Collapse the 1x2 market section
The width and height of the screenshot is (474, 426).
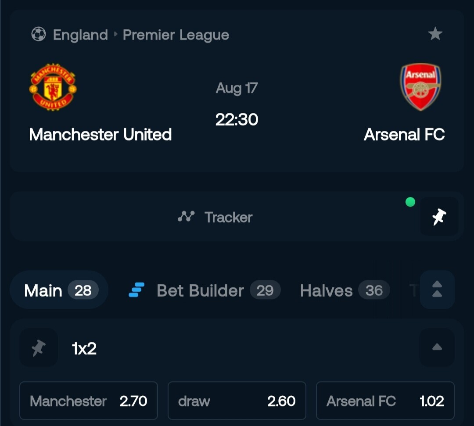pos(437,347)
